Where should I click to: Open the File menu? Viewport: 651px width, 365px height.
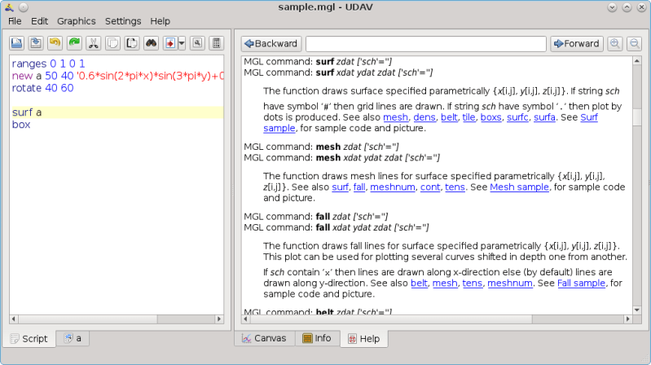[15, 21]
